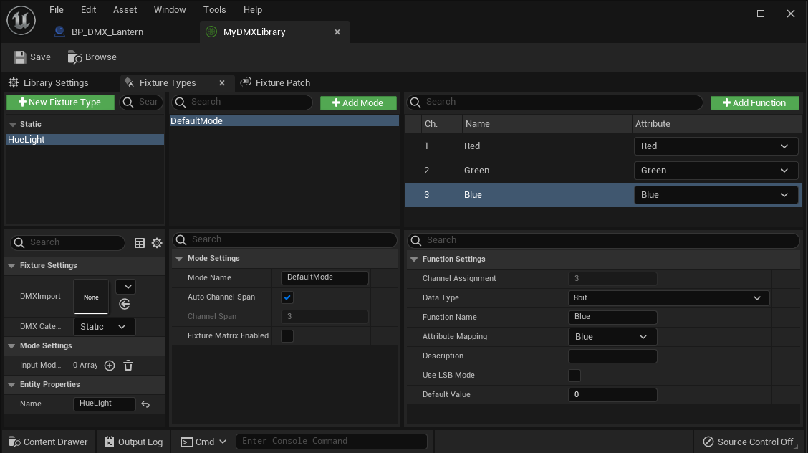Disable Auto Channel Span checkbox
This screenshot has width=808, height=453.
(287, 297)
